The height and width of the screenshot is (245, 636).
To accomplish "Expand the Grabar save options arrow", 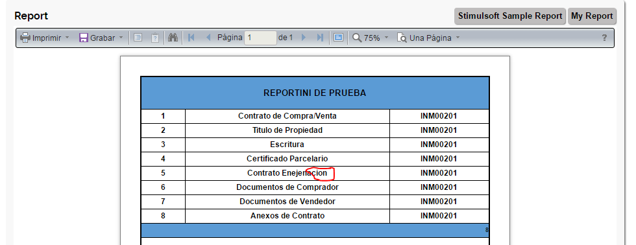I will pyautogui.click(x=121, y=38).
